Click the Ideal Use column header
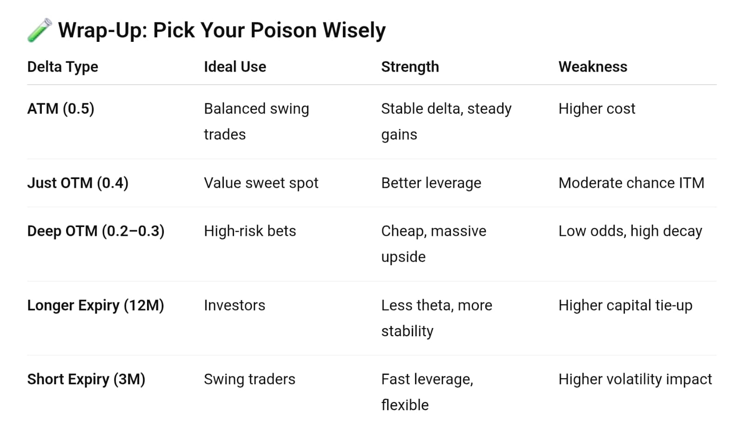 235,67
